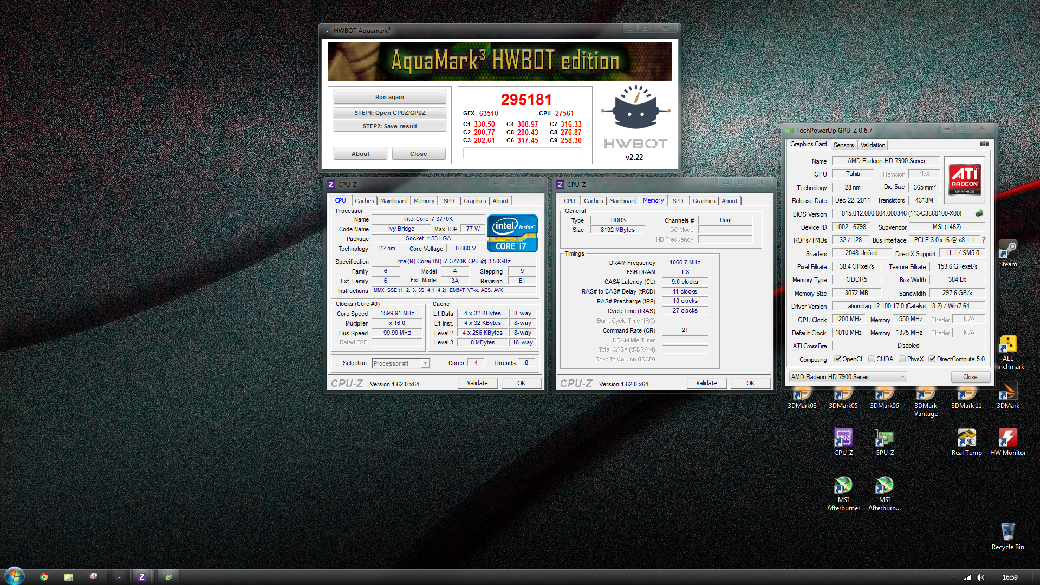Image resolution: width=1040 pixels, height=585 pixels.
Task: Select the MSI Afterburn... truncated desktop icon
Action: pos(885,493)
